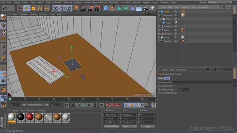This screenshot has height=133, width=237.
Task: Open material manager Texture menu
Action: pyautogui.click(x=41, y=110)
